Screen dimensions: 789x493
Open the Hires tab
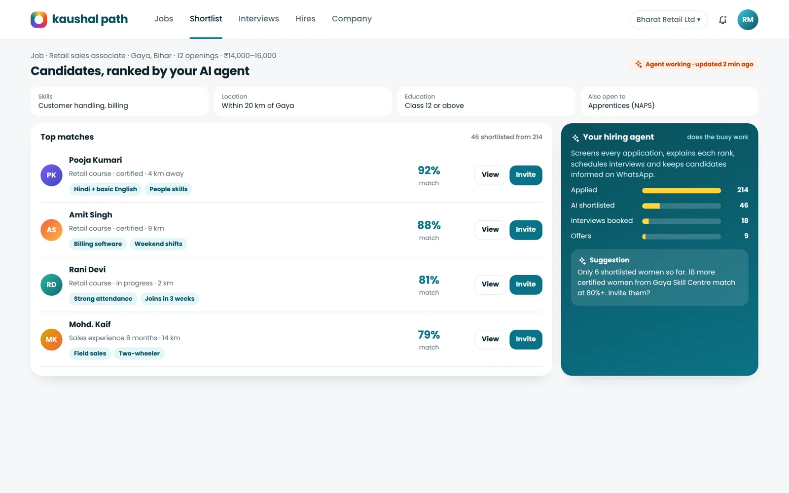[x=305, y=19]
